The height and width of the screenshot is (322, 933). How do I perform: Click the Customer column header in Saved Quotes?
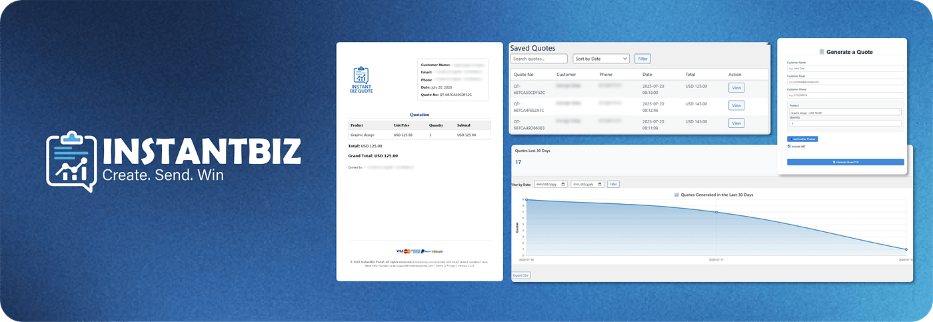[566, 75]
